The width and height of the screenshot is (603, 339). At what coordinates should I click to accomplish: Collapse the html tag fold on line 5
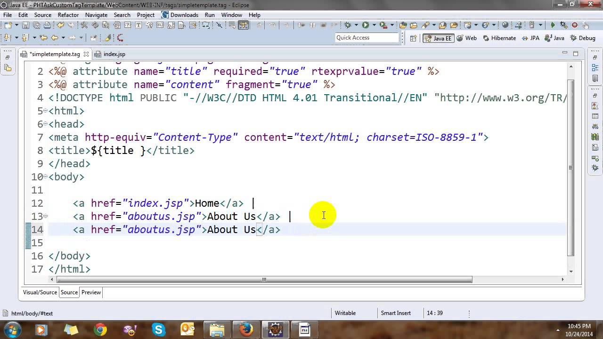[x=45, y=111]
